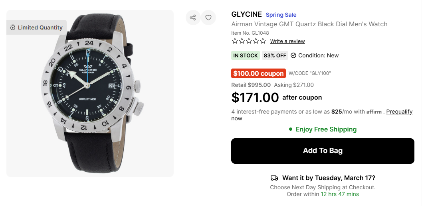Click the 83% OFF badge

click(275, 55)
